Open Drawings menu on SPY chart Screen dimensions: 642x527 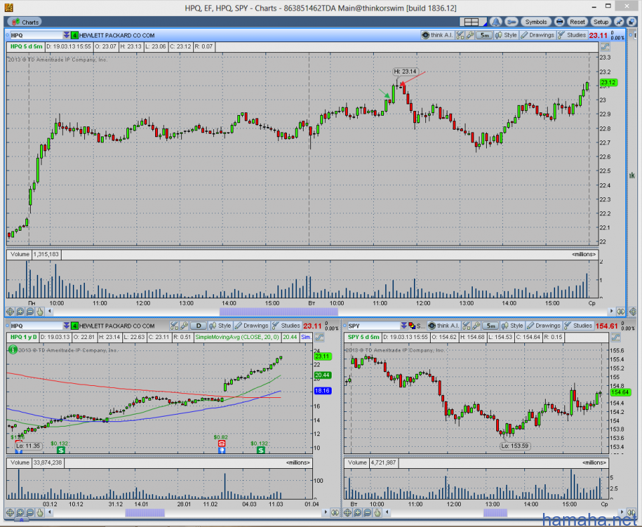tap(543, 326)
